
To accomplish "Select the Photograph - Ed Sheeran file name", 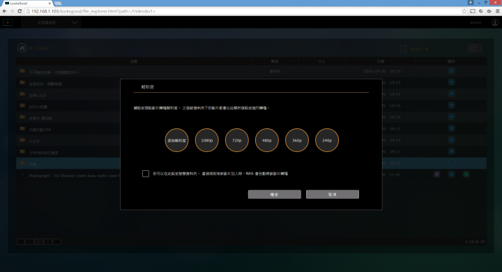I will point(75,176).
